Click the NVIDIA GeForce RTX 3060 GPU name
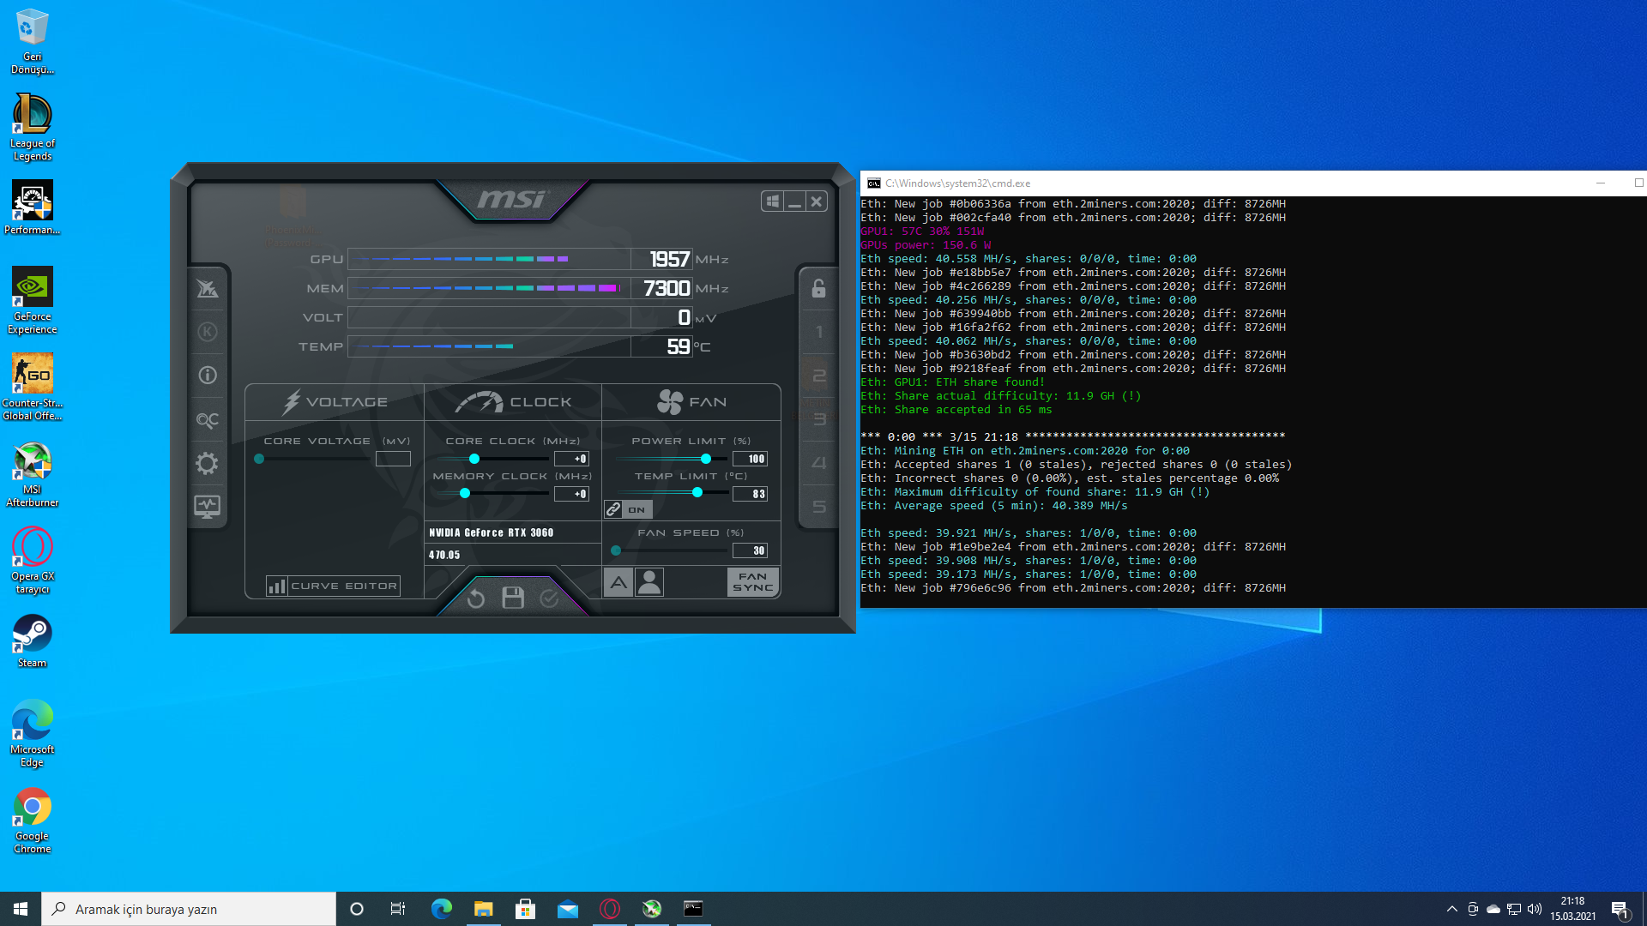Screen dimensions: 1647x926 (492, 532)
